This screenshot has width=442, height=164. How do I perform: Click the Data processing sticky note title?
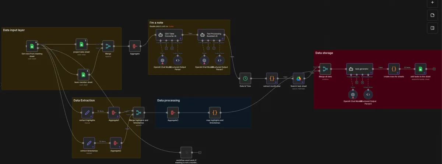click(x=168, y=100)
